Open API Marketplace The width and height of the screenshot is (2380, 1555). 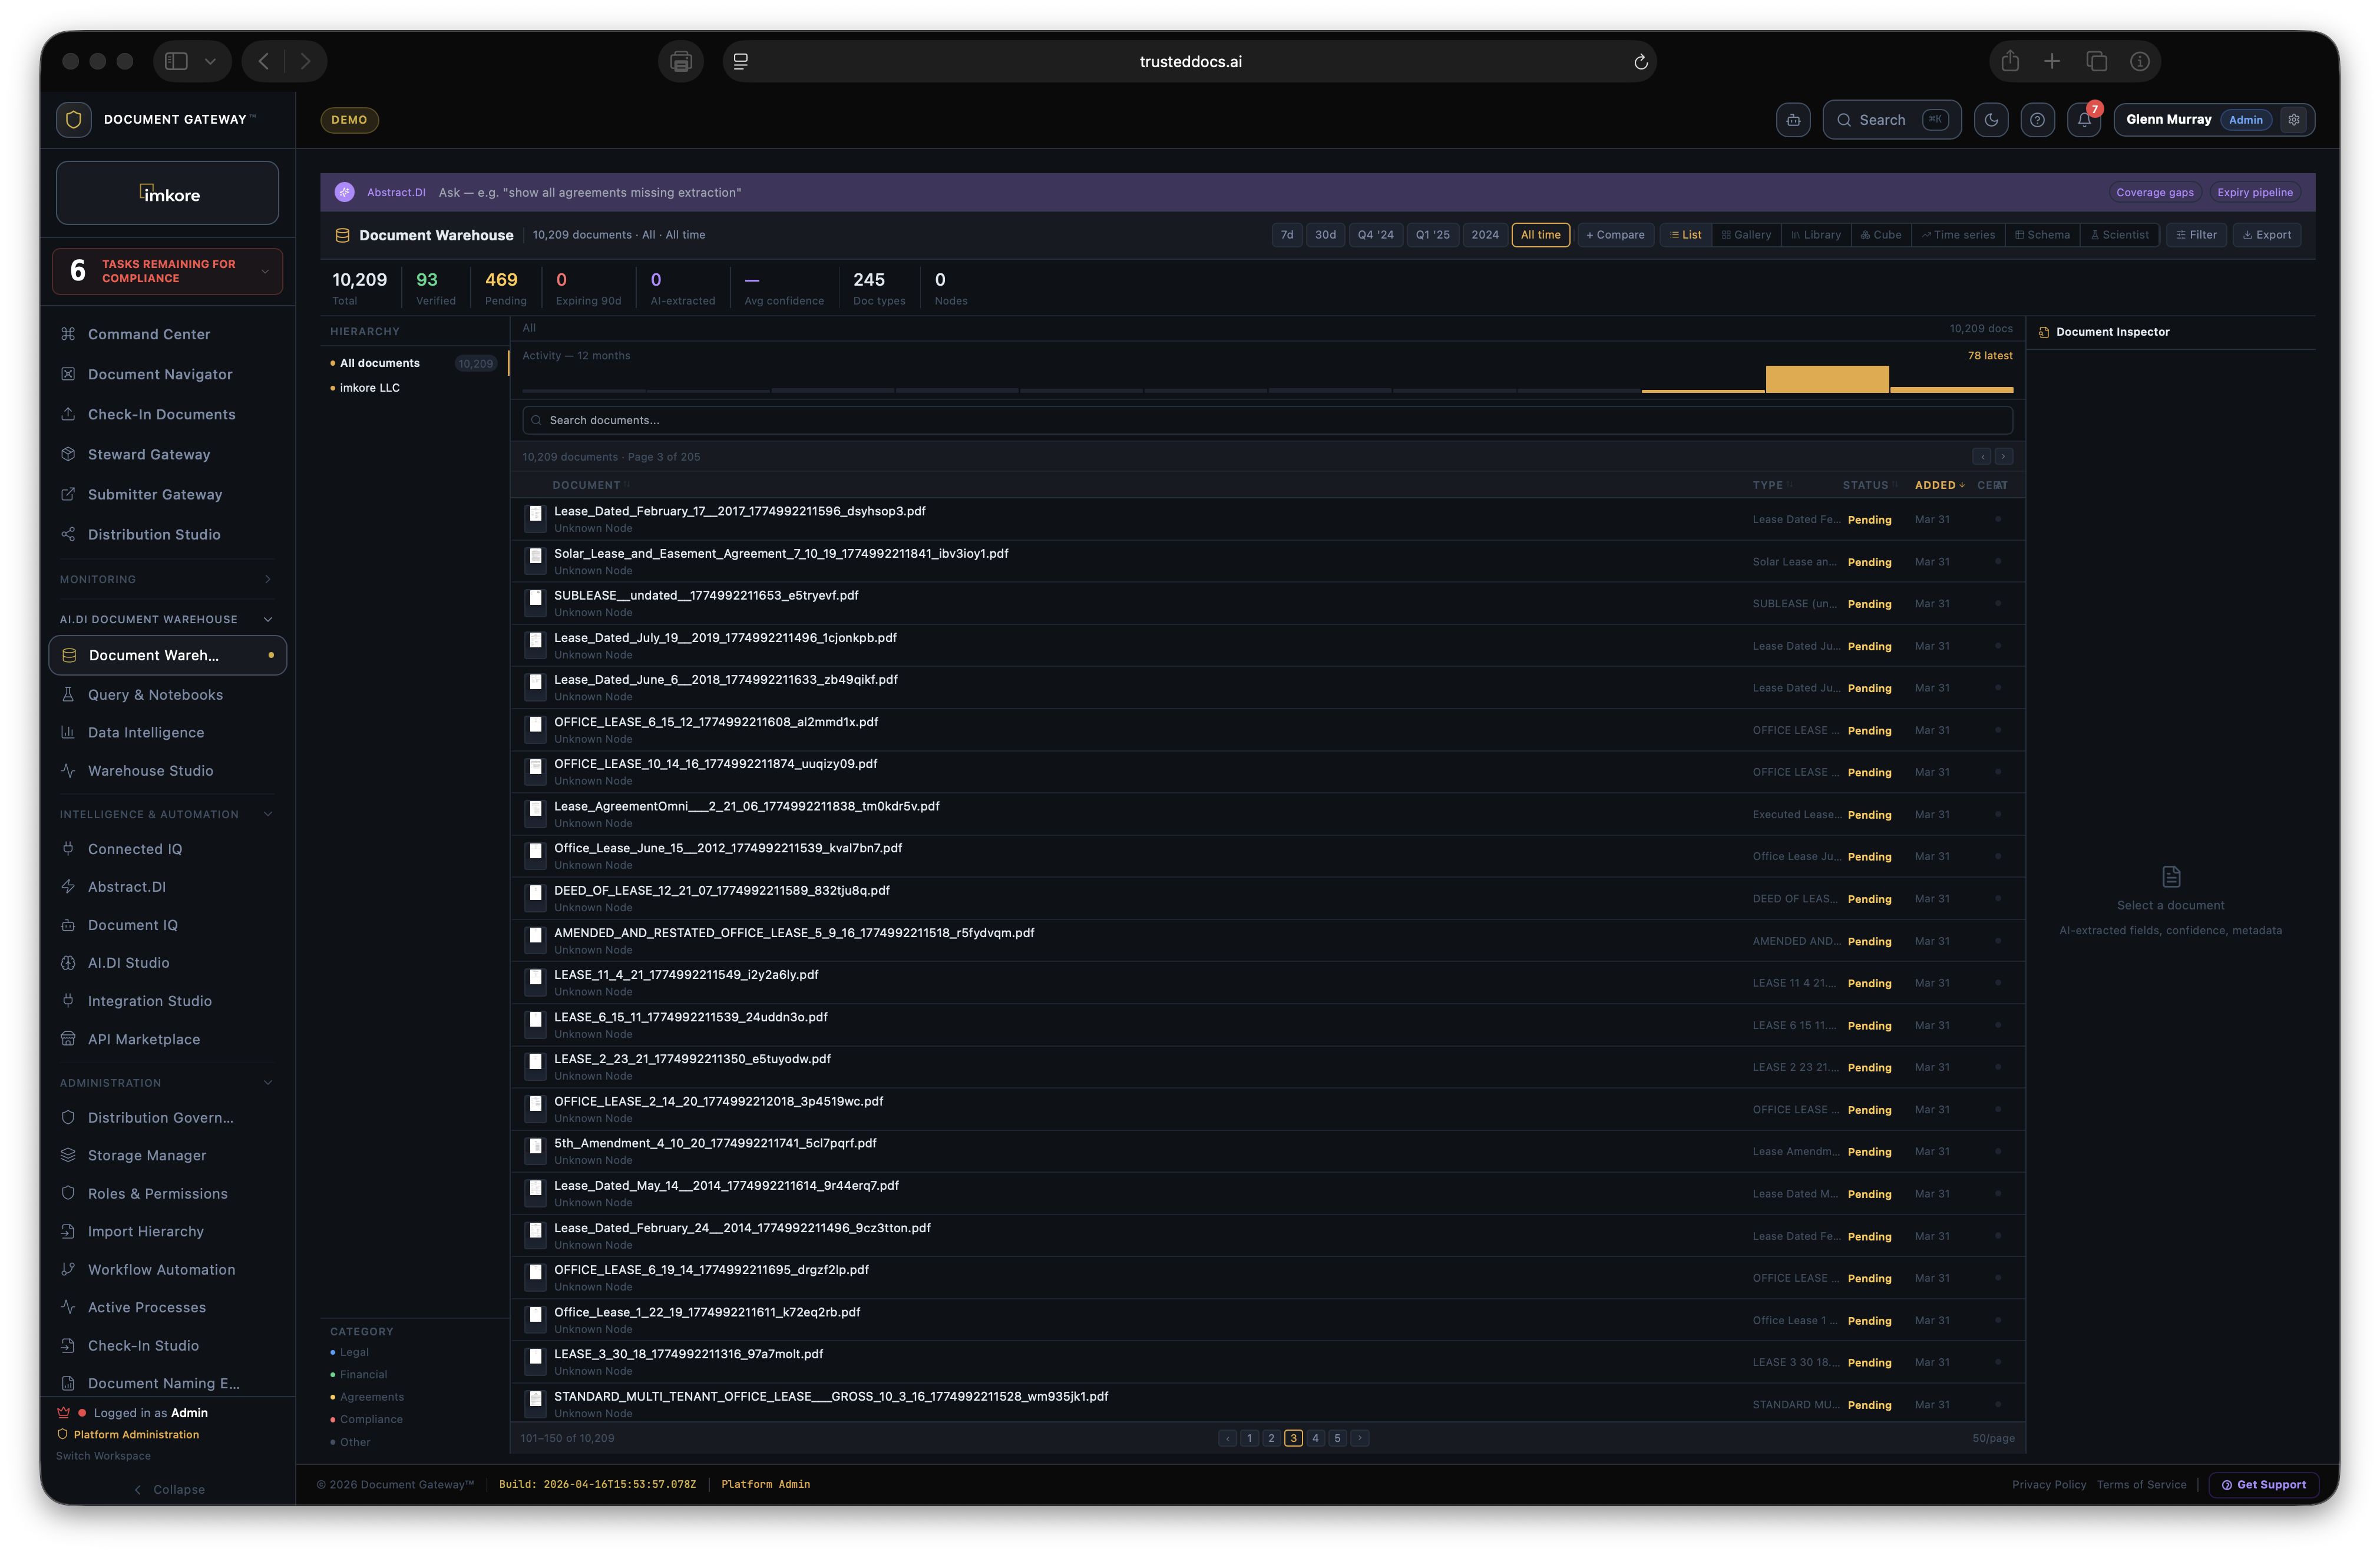click(x=144, y=1039)
